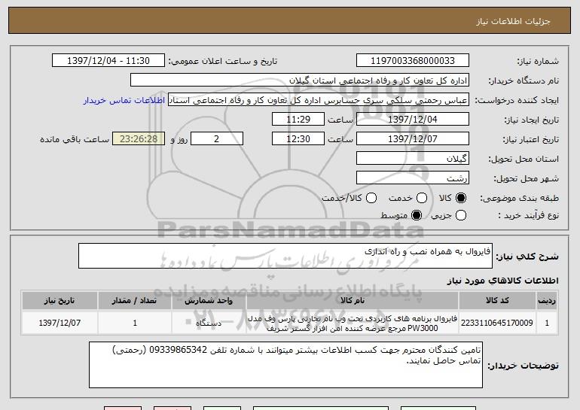The height and width of the screenshot is (410, 580).
Task: Click the need date cell 1397/12/07
Action: pyautogui.click(x=60, y=323)
